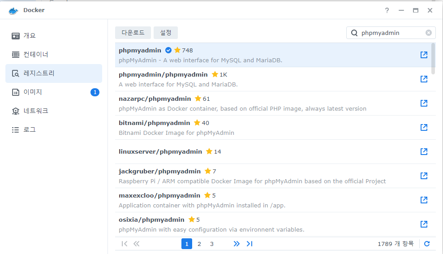Click the Docker whale logo icon

pyautogui.click(x=13, y=11)
